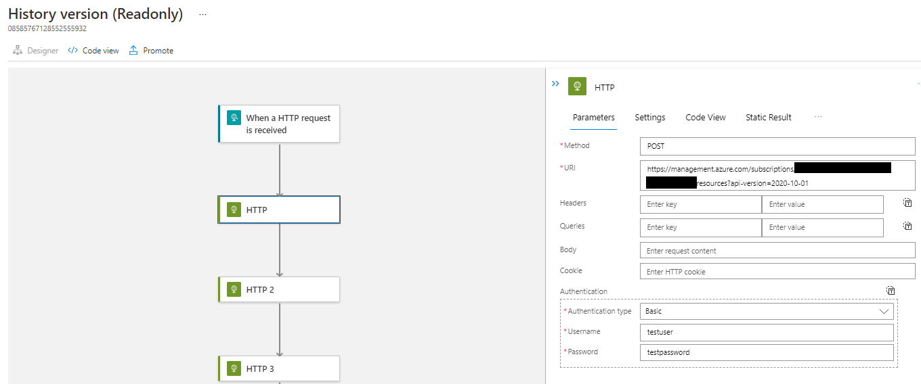Click the green icon on HTTP 3 node
921x384 pixels.
[234, 368]
